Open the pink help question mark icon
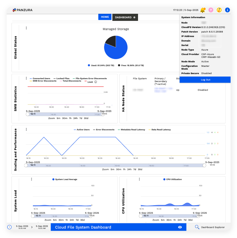The image size is (237, 238). (211, 10)
